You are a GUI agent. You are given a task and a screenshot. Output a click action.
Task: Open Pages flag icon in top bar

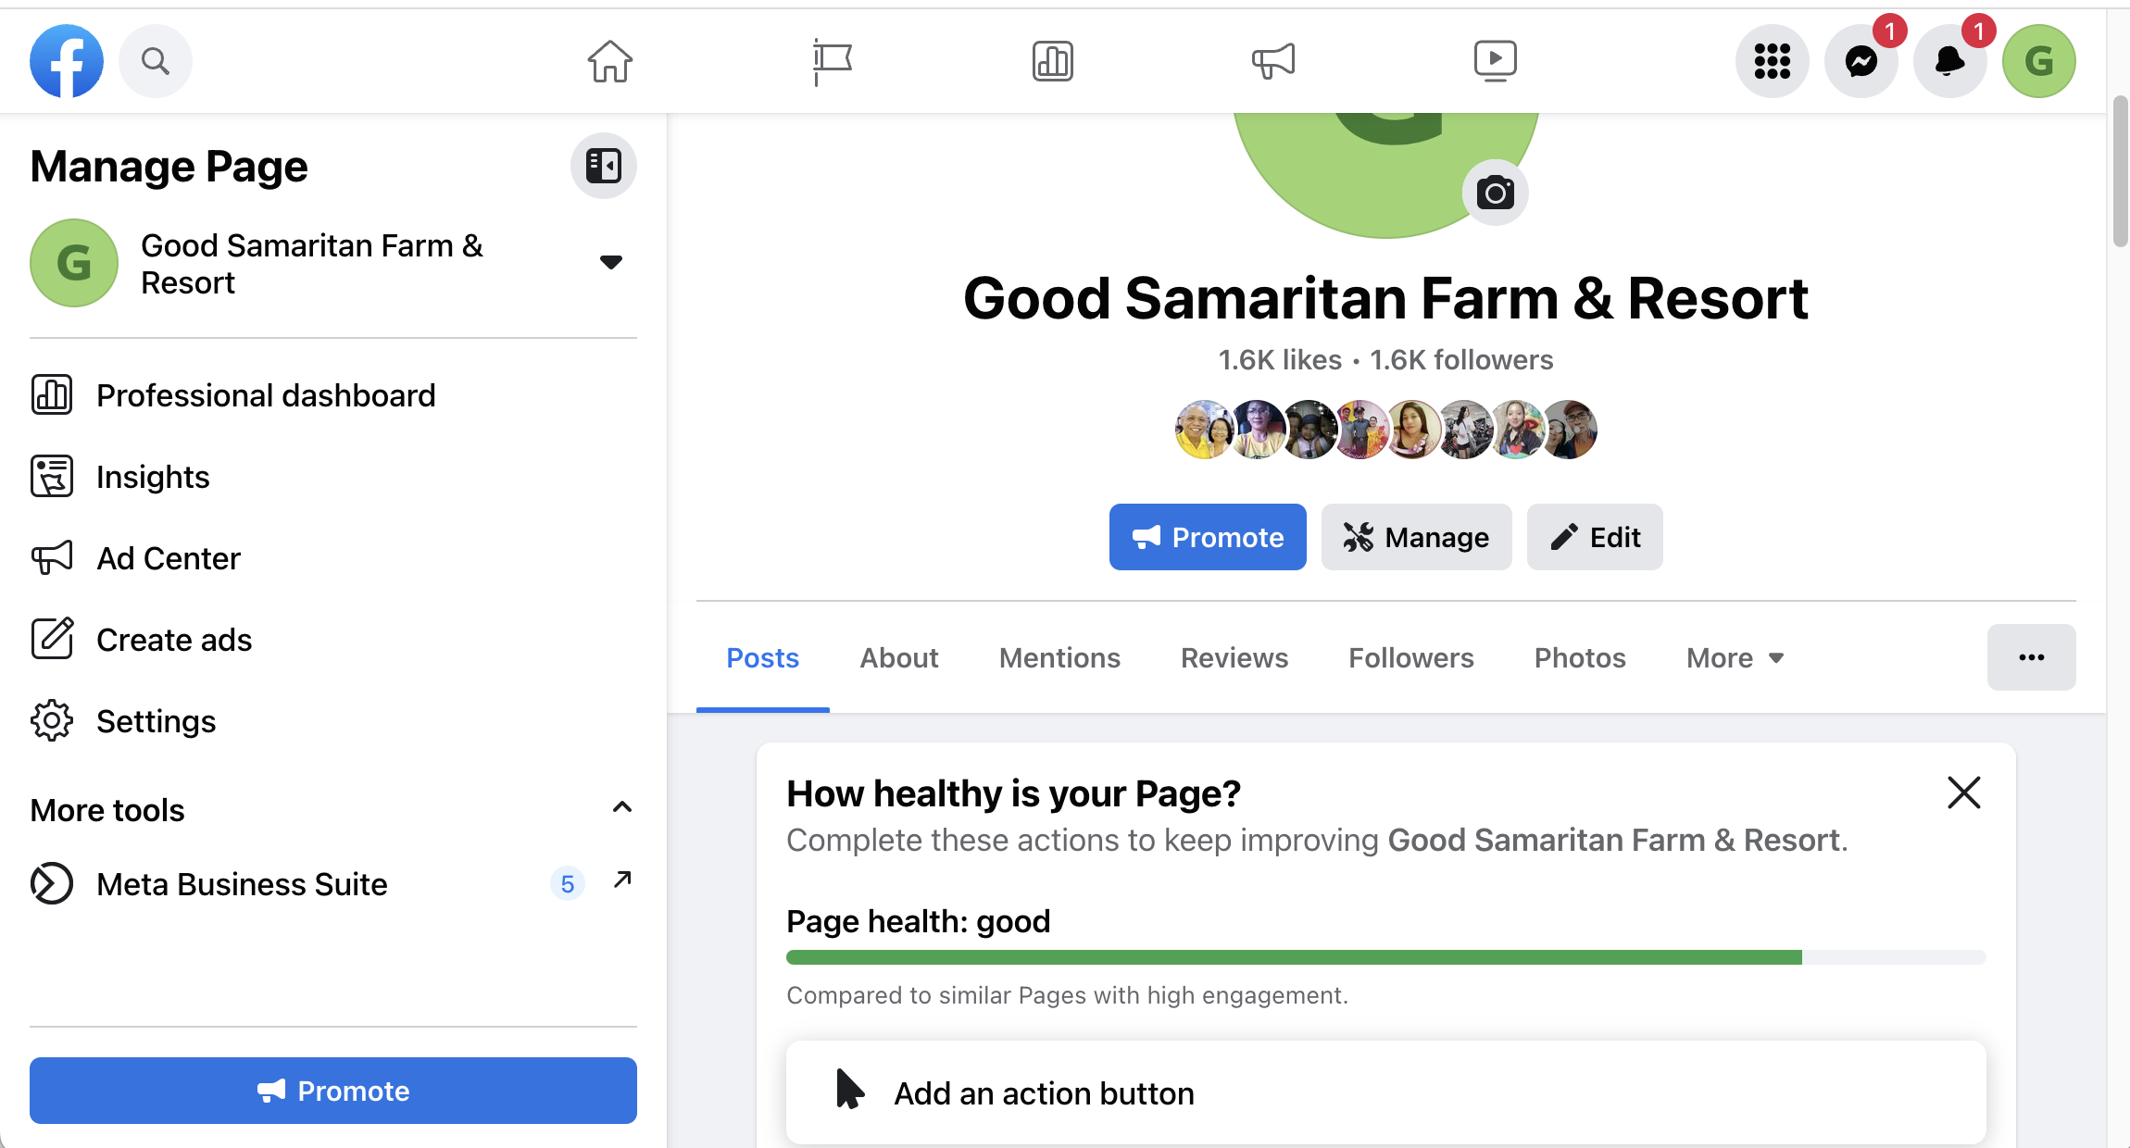pyautogui.click(x=832, y=61)
